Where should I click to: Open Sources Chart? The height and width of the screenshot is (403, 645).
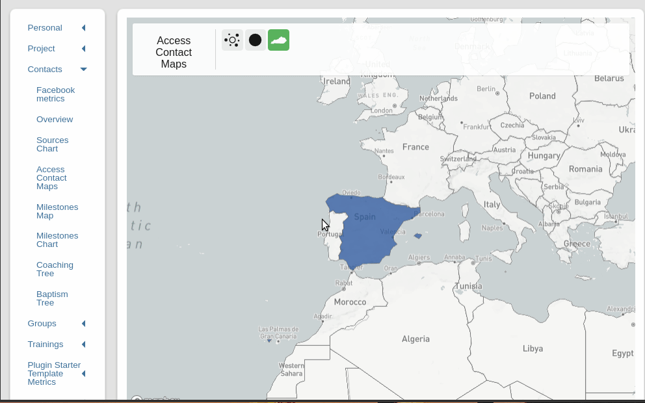pyautogui.click(x=52, y=144)
